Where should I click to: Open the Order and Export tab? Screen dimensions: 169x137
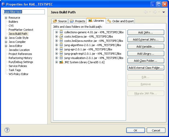click(120, 21)
